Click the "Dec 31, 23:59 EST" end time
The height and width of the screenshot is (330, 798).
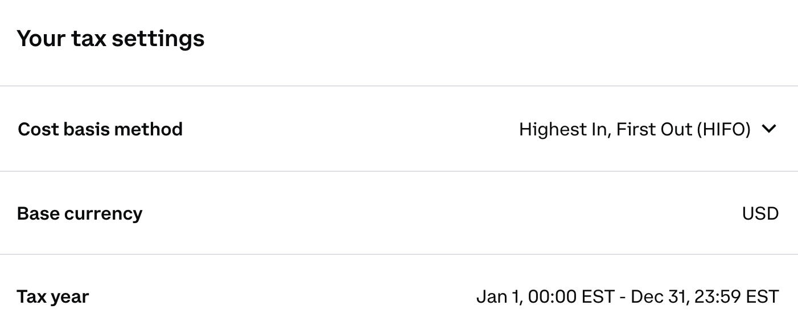pos(705,296)
